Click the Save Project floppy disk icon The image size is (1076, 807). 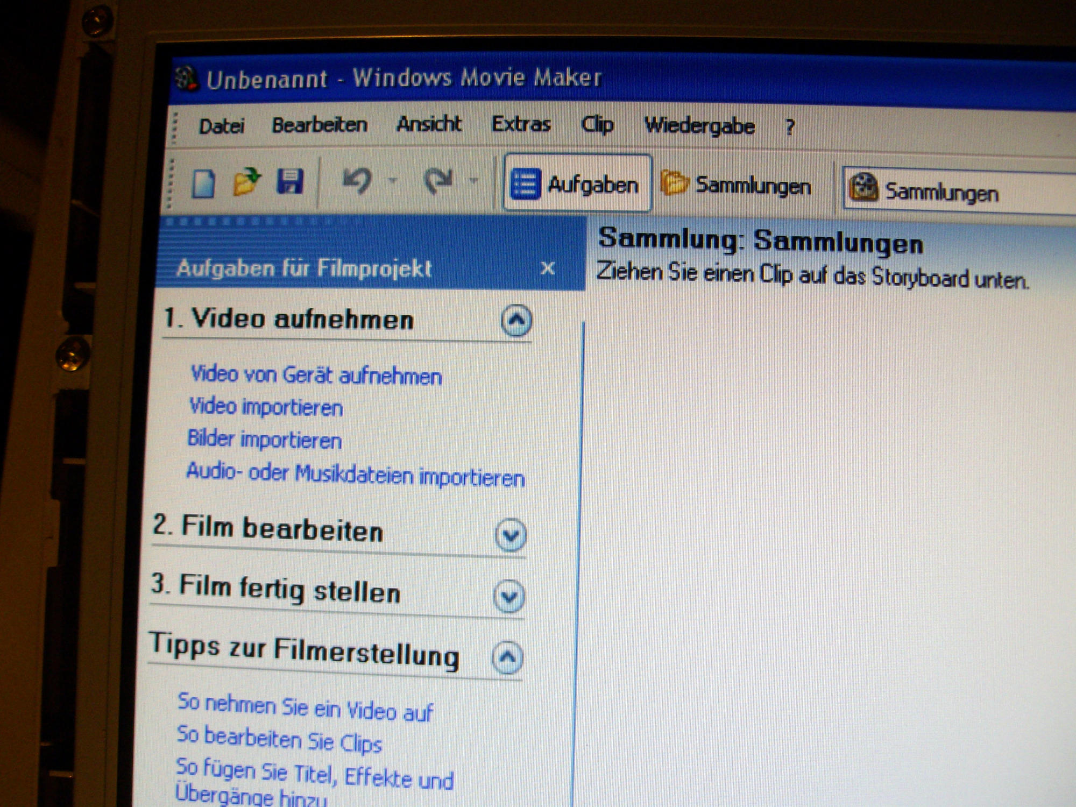click(290, 181)
